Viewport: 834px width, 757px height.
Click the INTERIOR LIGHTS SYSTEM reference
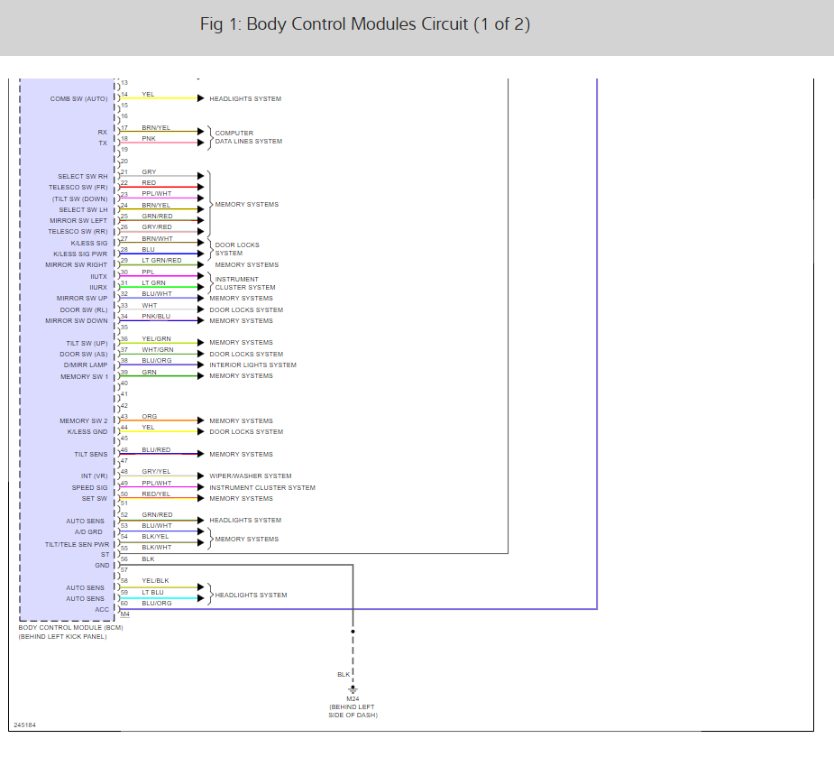point(252,365)
